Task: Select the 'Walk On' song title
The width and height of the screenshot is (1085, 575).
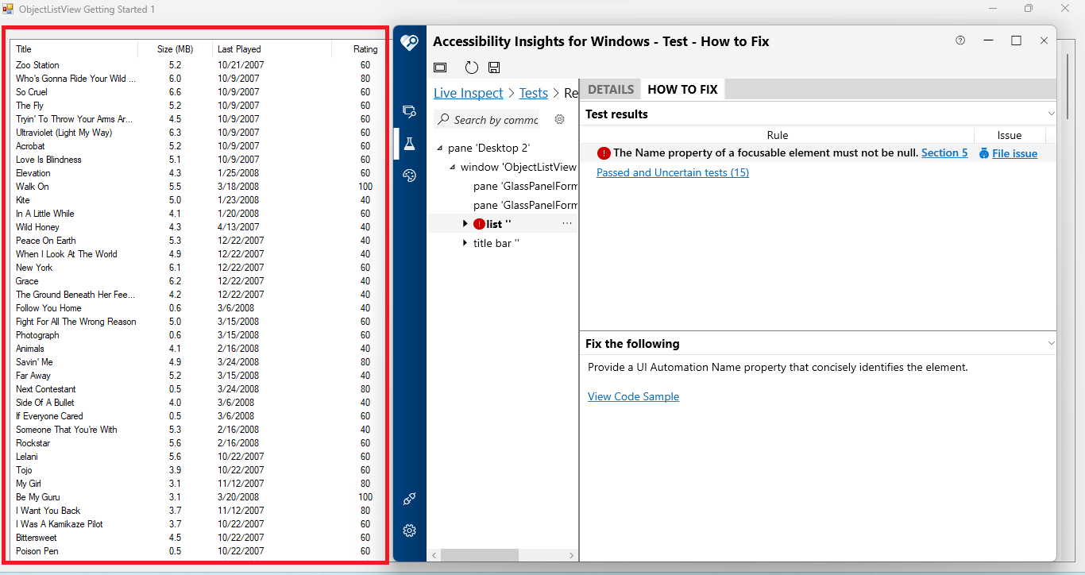Action: tap(33, 187)
